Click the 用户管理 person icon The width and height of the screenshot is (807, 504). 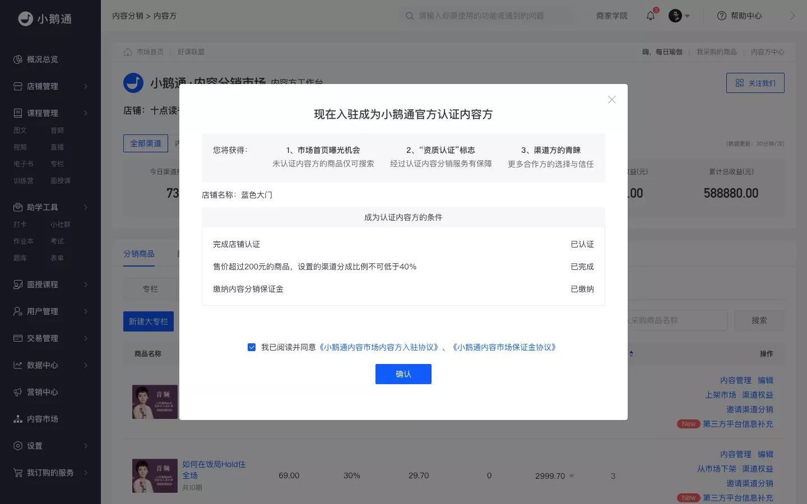(x=18, y=311)
